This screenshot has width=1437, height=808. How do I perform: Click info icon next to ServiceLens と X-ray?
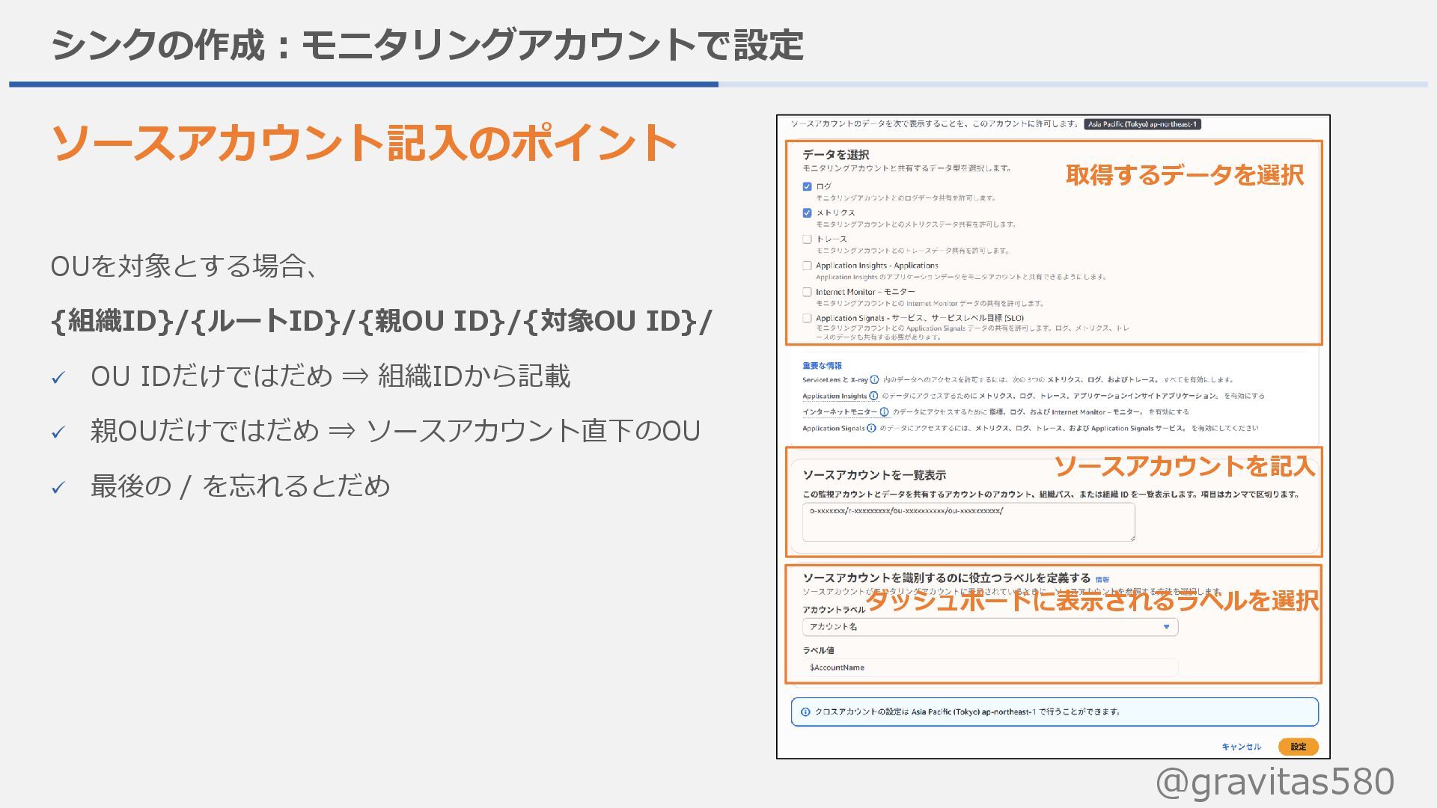click(x=874, y=379)
